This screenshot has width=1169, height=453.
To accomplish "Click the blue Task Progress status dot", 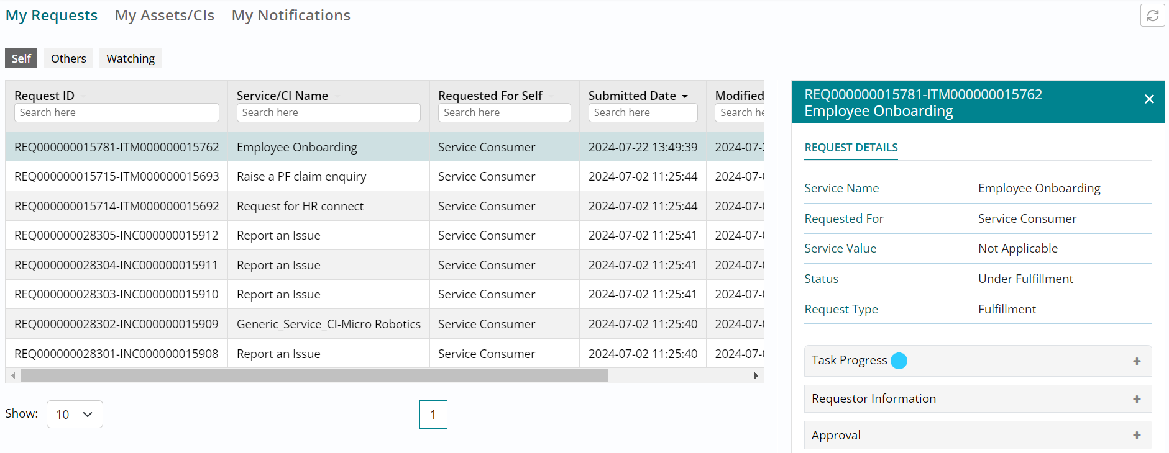I will [899, 361].
